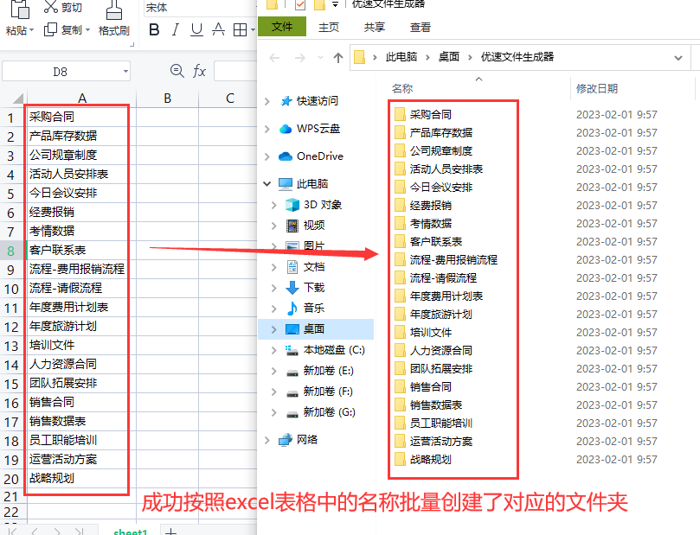This screenshot has height=535, width=700.
Task: Open the Paste dropdown arrow
Action: point(32,30)
